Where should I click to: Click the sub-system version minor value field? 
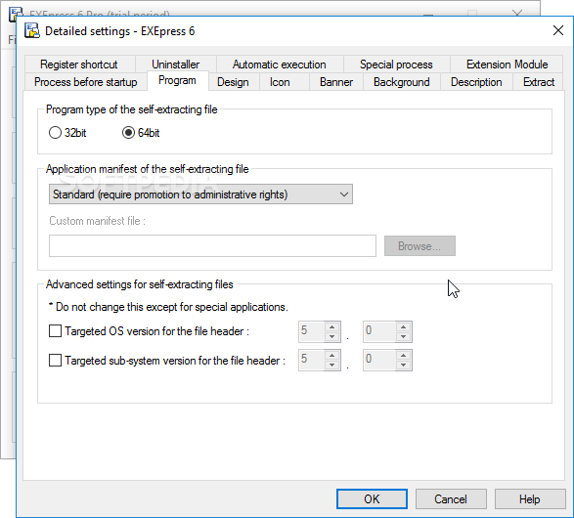pyautogui.click(x=379, y=360)
